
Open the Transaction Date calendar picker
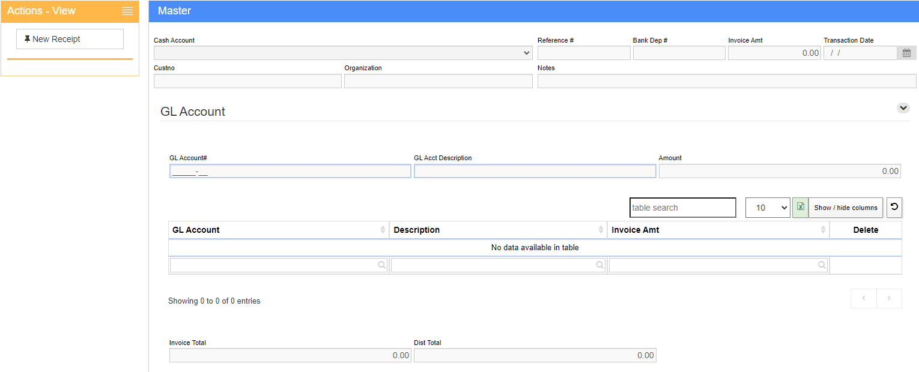(907, 53)
